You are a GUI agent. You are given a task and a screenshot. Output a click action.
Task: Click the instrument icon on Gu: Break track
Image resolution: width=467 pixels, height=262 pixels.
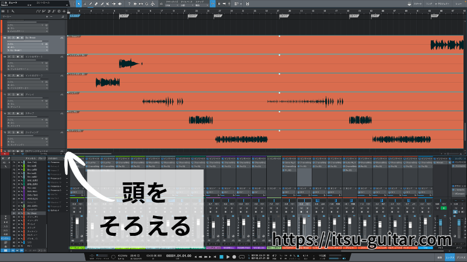tap(62, 38)
